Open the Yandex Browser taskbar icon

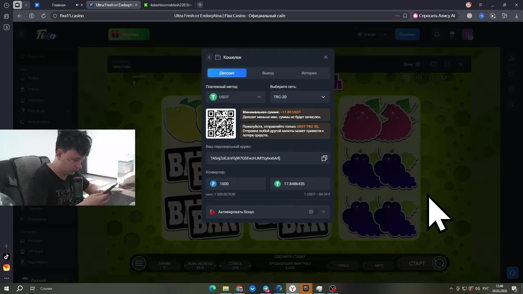[x=293, y=288]
